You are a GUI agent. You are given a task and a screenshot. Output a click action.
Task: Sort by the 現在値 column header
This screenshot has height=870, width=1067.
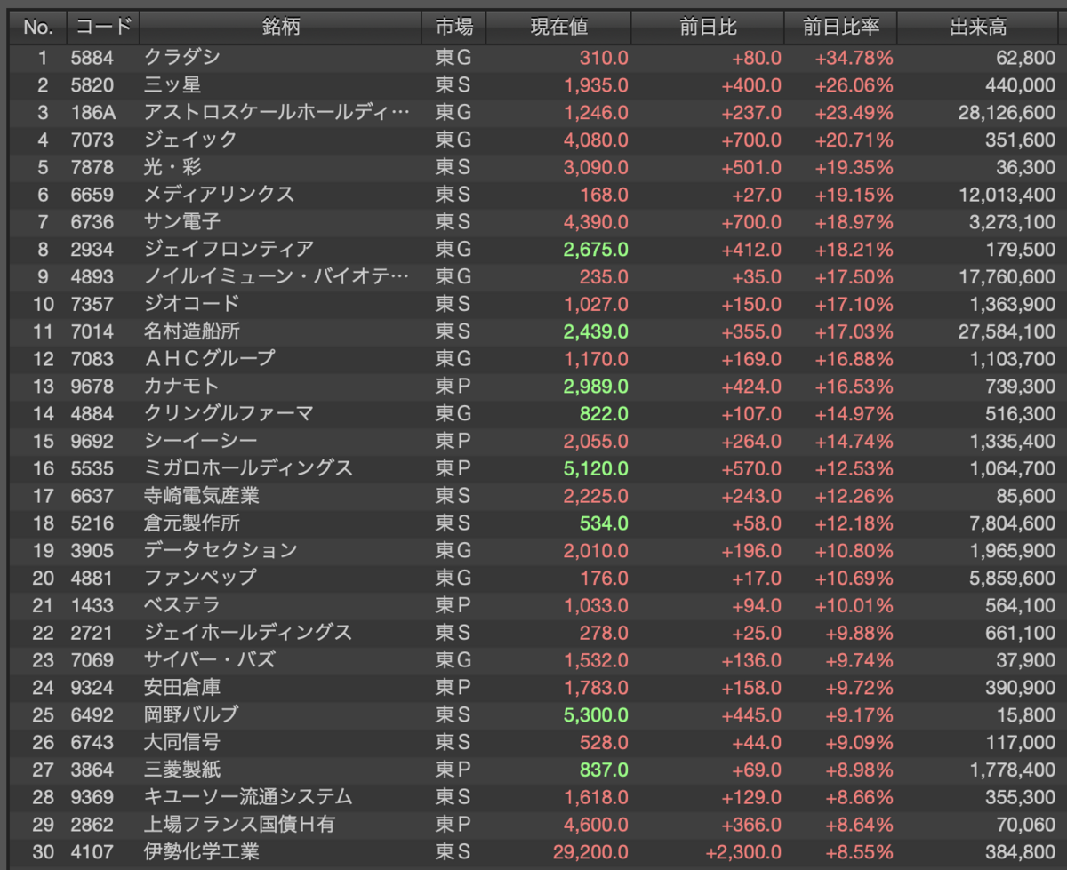coord(559,28)
